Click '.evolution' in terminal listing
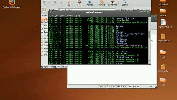The image size is (177, 100). (x=122, y=36)
